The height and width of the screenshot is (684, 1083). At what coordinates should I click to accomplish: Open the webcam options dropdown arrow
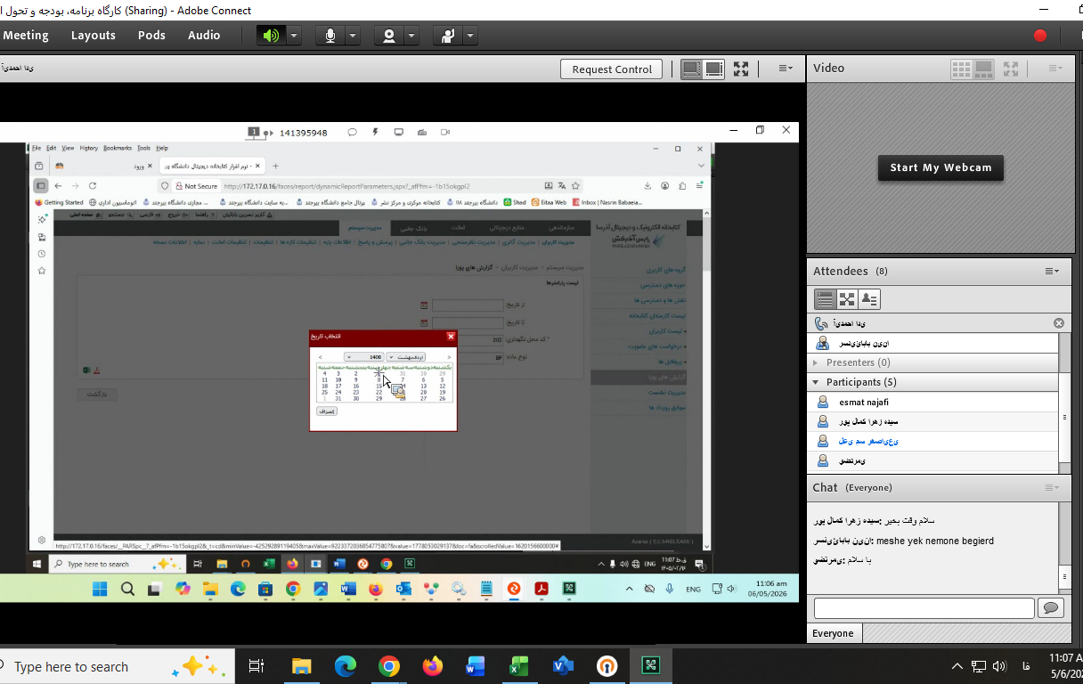point(411,36)
